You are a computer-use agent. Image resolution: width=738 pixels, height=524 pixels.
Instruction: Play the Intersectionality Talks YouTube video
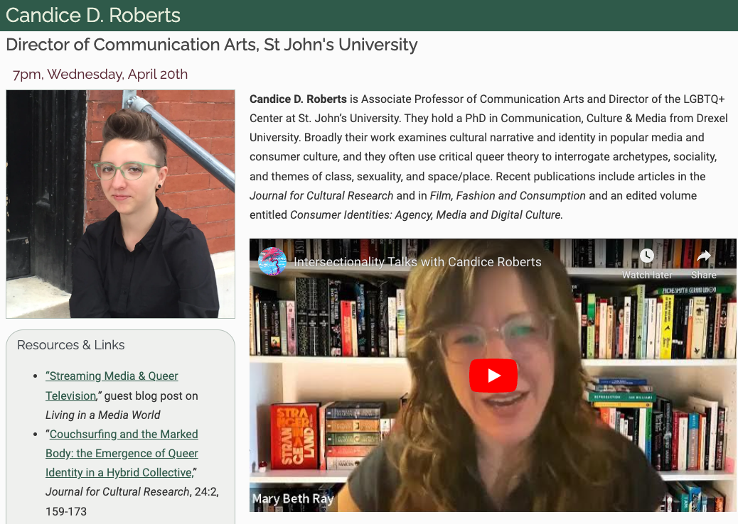tap(493, 375)
